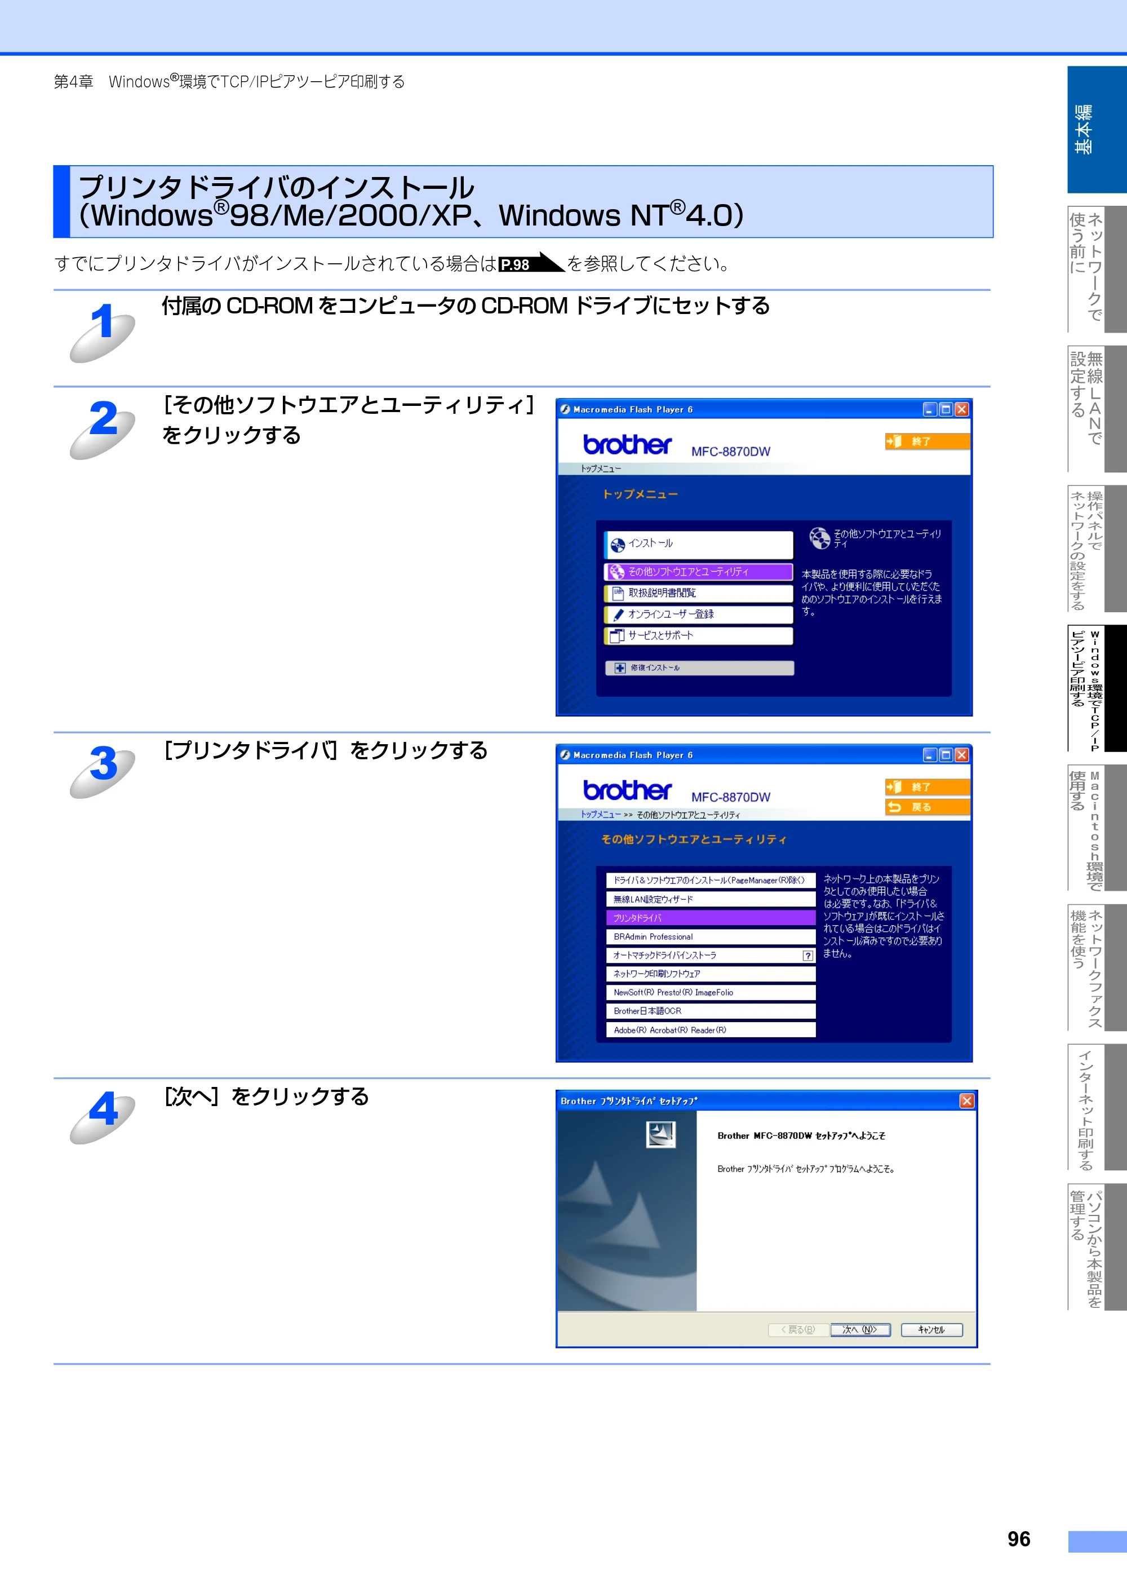Select ドライバ&ソフトウエアのインストール(PageManager(R)除く)

pos(710,880)
